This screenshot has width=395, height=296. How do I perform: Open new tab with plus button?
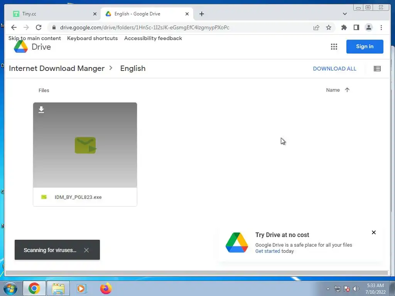pyautogui.click(x=201, y=14)
